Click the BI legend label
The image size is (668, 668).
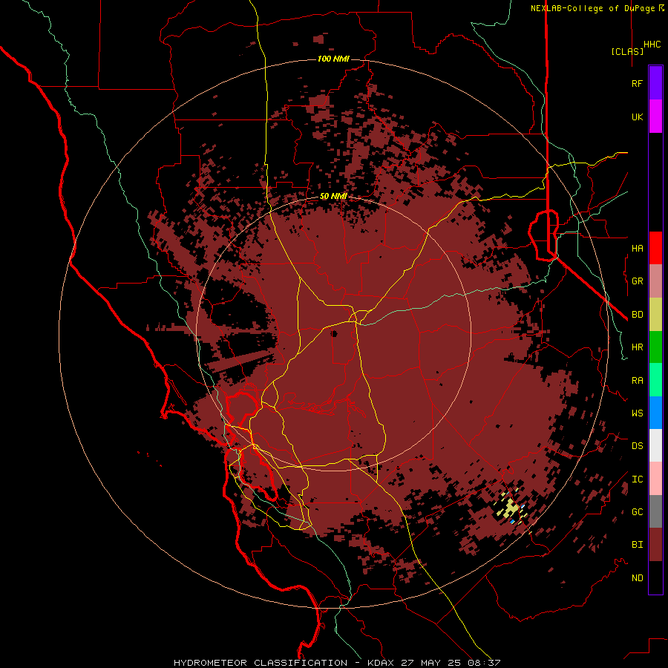[x=637, y=545]
